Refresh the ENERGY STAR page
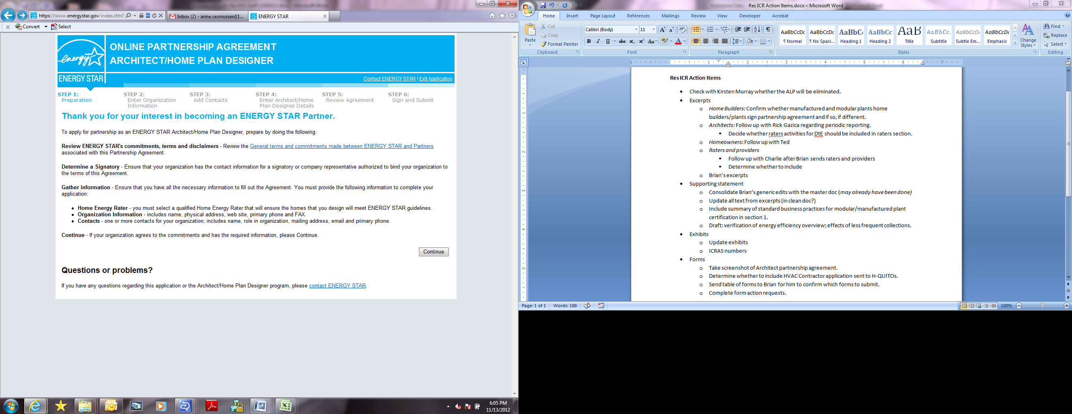This screenshot has width=1072, height=414. coord(154,16)
